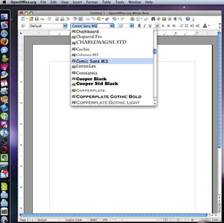224x223 pixels.
Task: Toggle nonprinting characters pilcrow icon
Action: [175, 19]
